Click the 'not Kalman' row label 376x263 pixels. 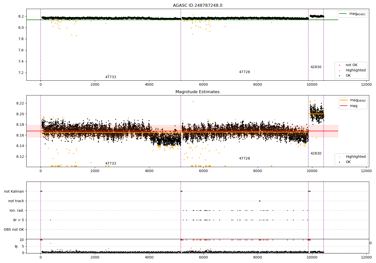[14, 191]
